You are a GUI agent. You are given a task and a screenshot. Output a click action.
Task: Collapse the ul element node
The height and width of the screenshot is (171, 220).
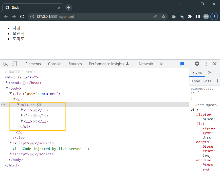tap(18, 104)
